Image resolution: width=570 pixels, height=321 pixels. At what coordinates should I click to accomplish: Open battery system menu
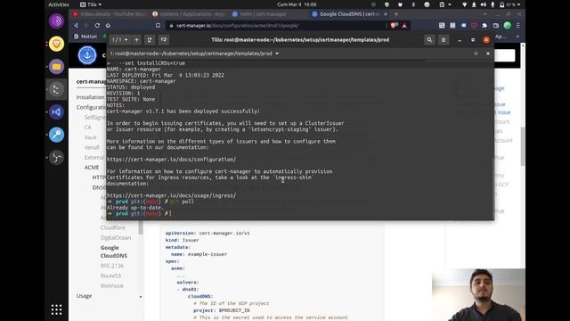click(x=510, y=4)
